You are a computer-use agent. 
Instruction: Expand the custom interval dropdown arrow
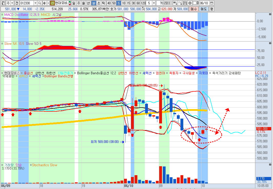tap(154, 3)
